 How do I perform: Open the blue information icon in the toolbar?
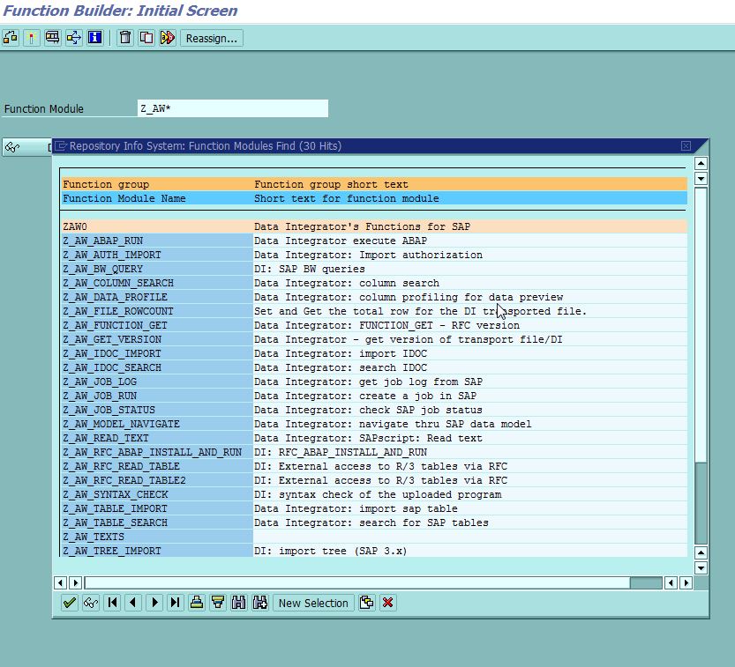tap(94, 37)
